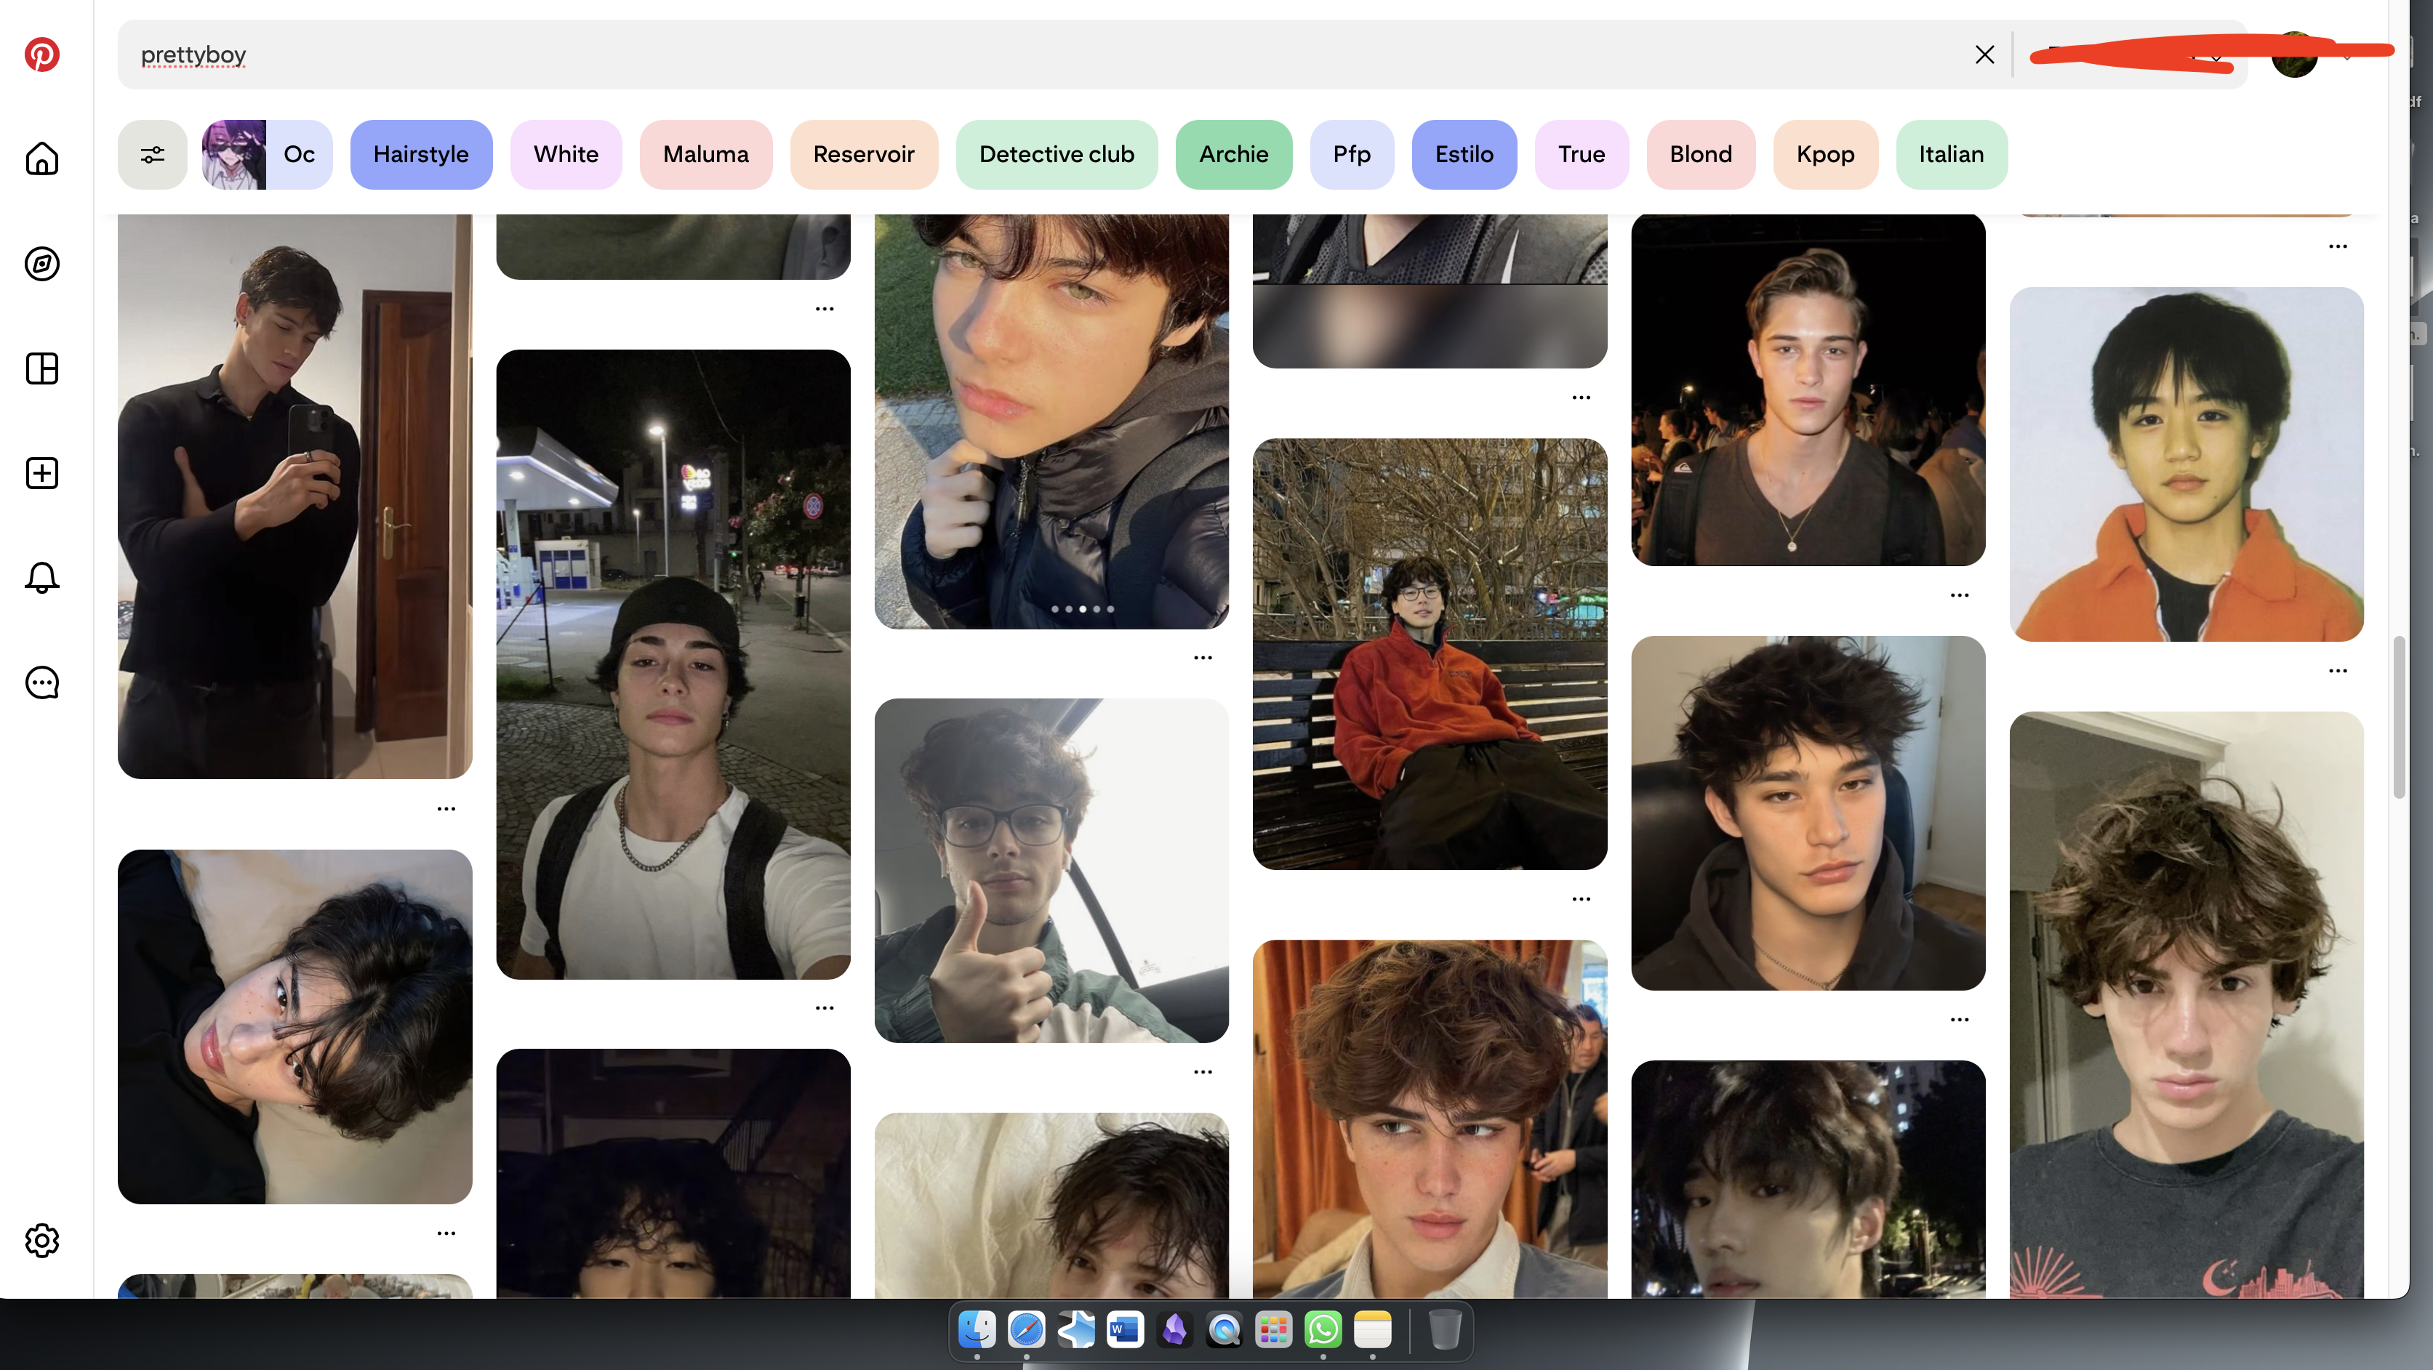Viewport: 2433px width, 1370px height.
Task: Select the Kpop suggestion chip
Action: (x=1825, y=154)
